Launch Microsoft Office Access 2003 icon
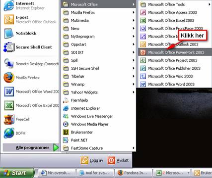212x178 pixels. click(x=143, y=12)
